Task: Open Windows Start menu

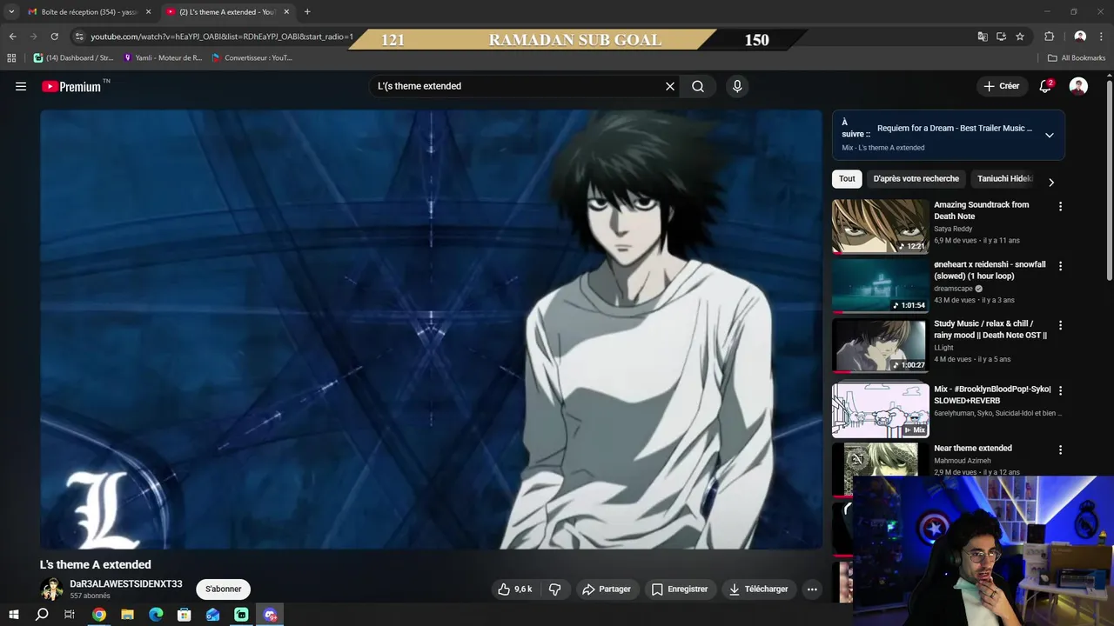Action: coord(13,615)
